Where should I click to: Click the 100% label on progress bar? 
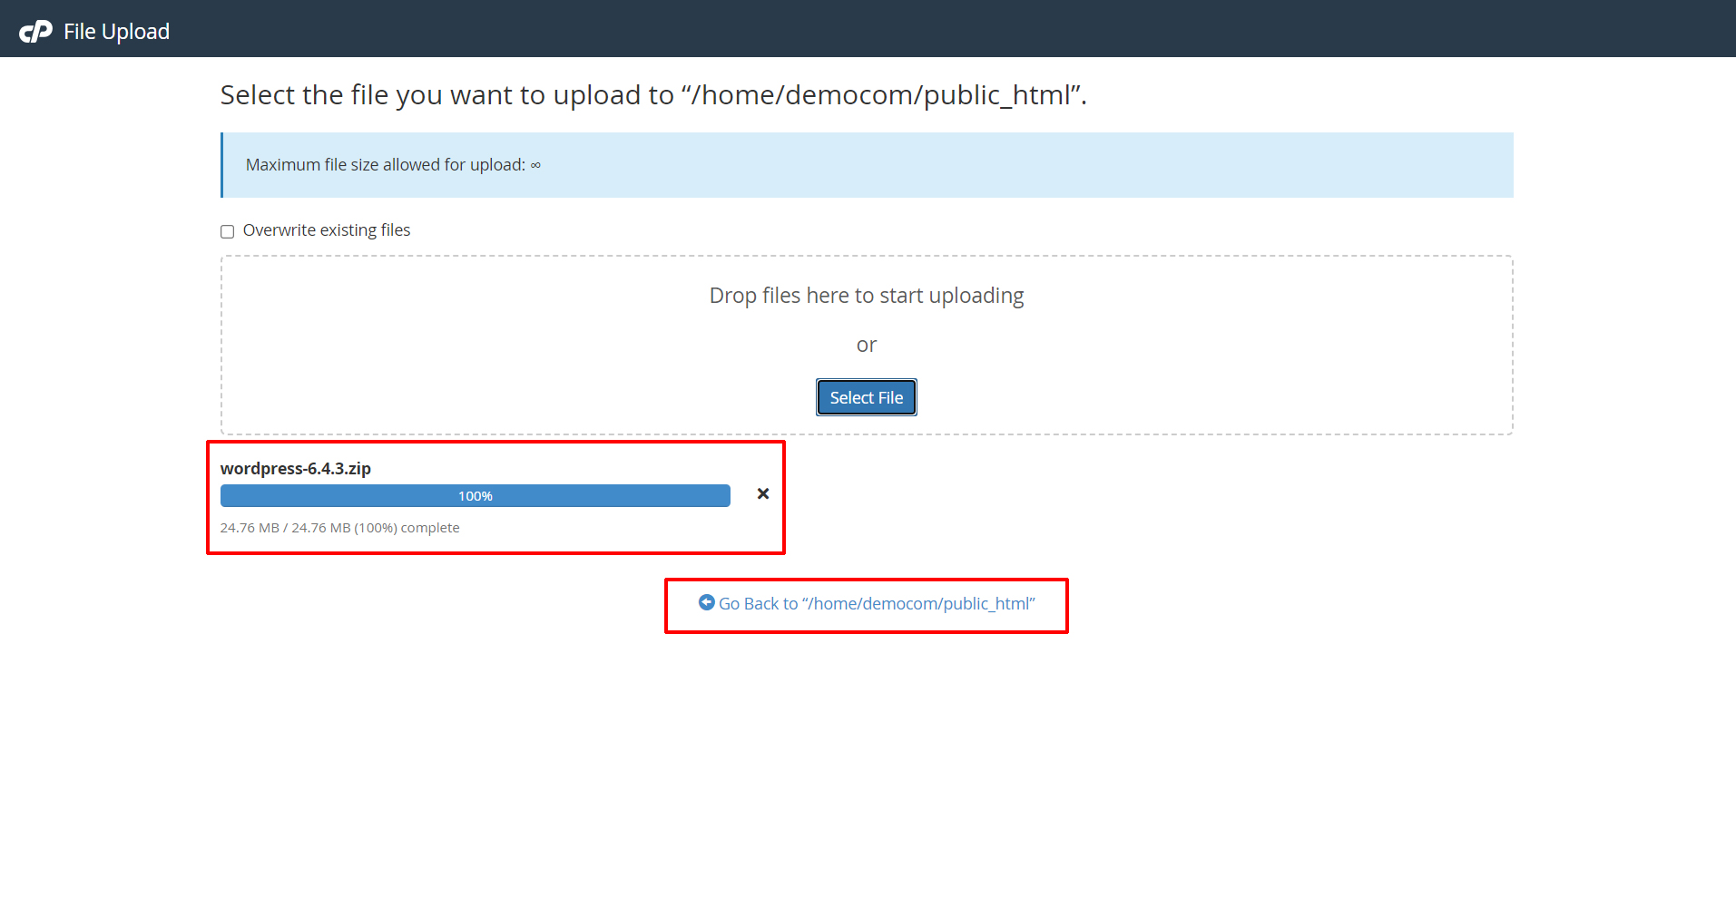[x=475, y=496]
